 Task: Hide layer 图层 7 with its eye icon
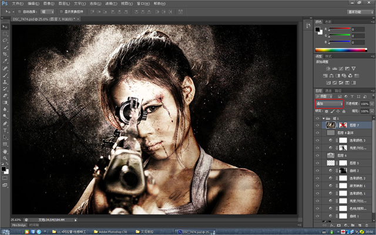pos(317,125)
